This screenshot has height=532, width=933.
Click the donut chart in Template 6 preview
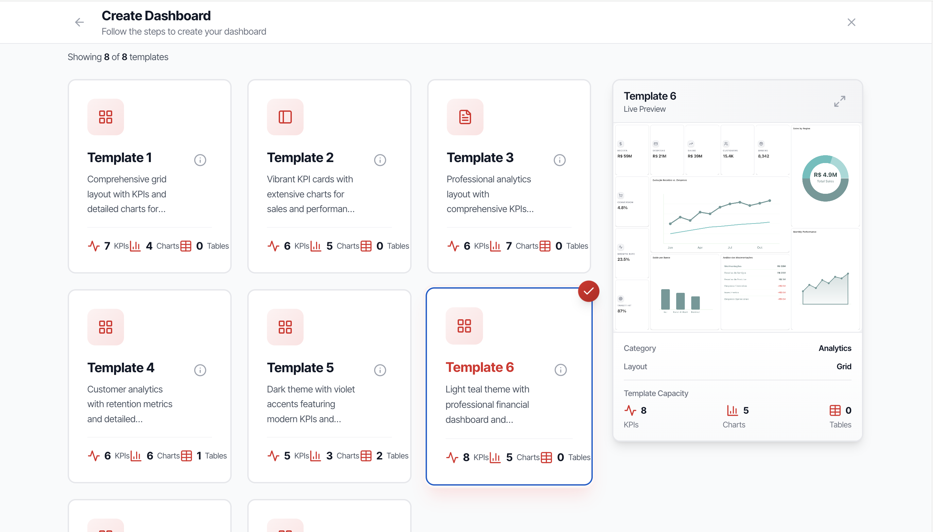[825, 178]
